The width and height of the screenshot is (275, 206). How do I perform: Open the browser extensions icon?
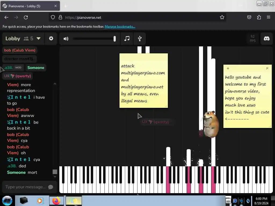[259, 17]
